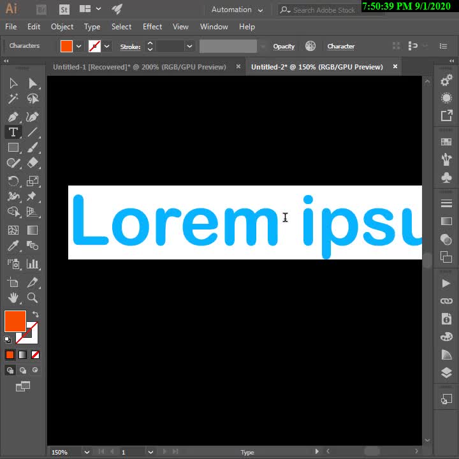
Task: Select the Pen tool
Action: (x=13, y=117)
